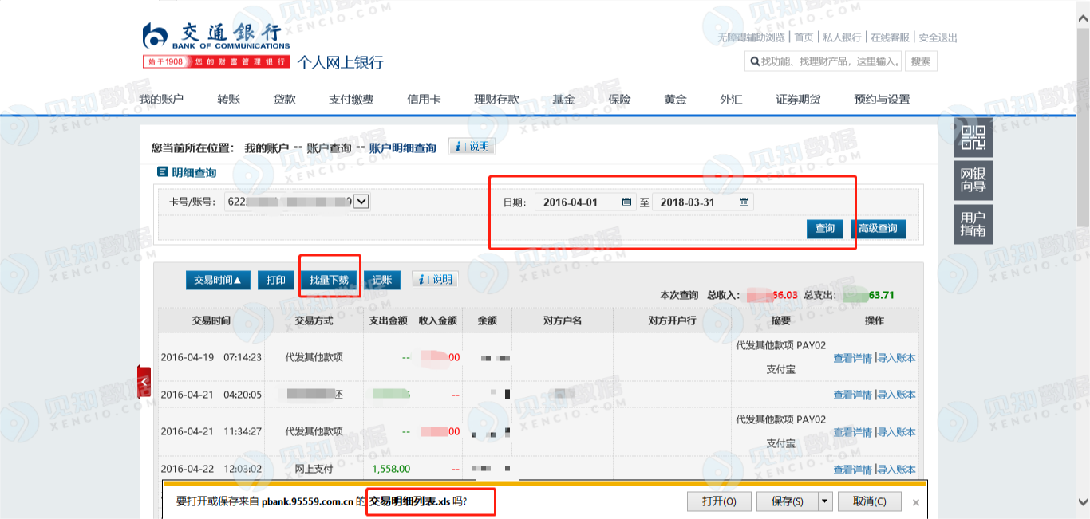Open the 转账 menu

pos(228,100)
